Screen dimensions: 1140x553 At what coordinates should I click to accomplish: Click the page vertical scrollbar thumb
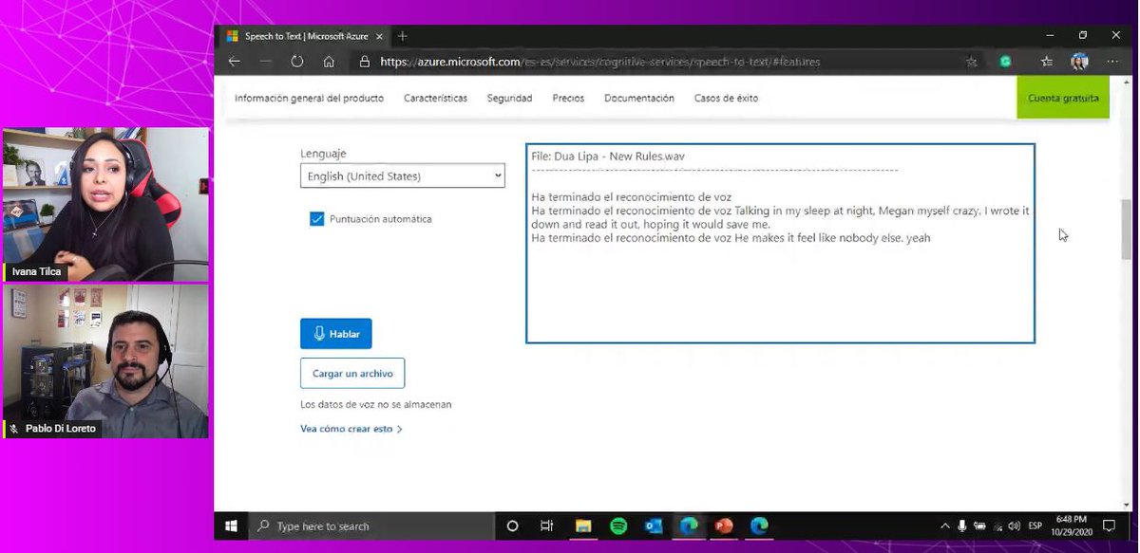(x=1127, y=228)
